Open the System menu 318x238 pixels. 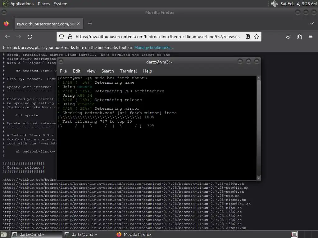61,4
